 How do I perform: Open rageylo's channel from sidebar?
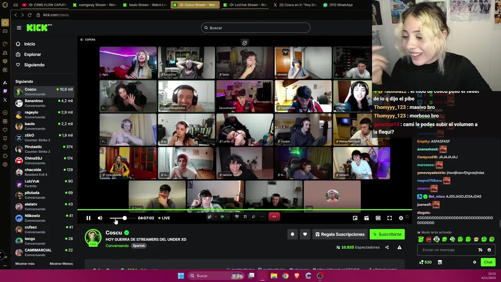pyautogui.click(x=44, y=114)
